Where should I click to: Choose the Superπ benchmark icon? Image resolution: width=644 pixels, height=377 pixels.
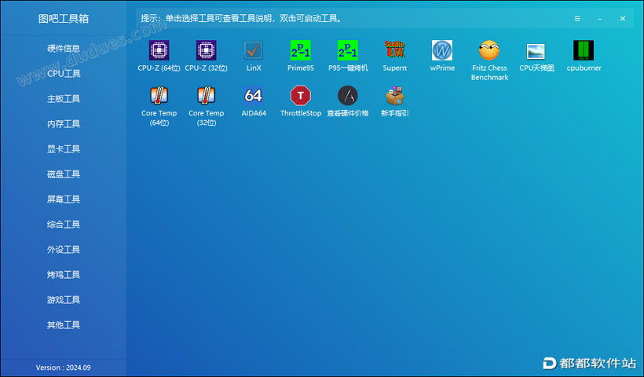tap(395, 50)
